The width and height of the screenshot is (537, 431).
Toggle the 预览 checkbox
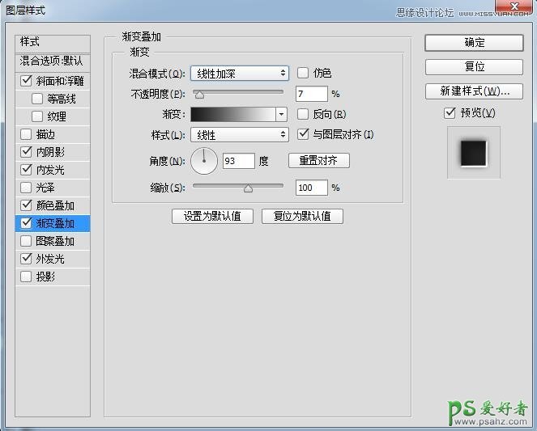click(450, 113)
